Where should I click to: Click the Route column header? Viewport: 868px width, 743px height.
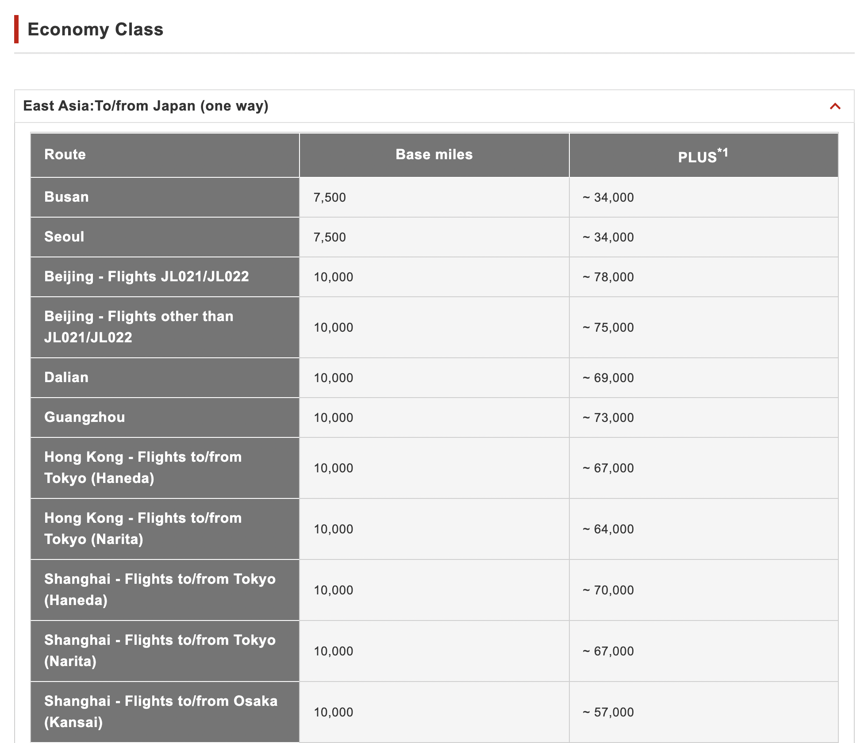65,154
